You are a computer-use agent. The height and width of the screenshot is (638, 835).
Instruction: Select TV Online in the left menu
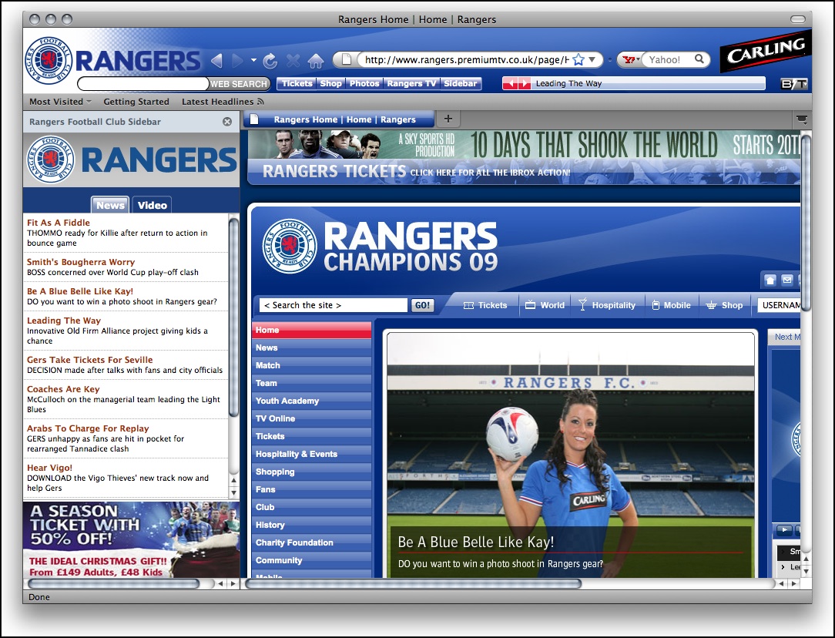(x=311, y=418)
